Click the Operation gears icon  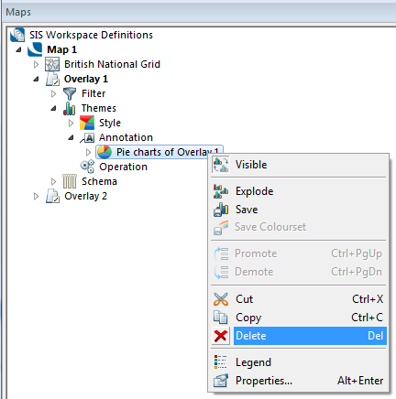87,167
